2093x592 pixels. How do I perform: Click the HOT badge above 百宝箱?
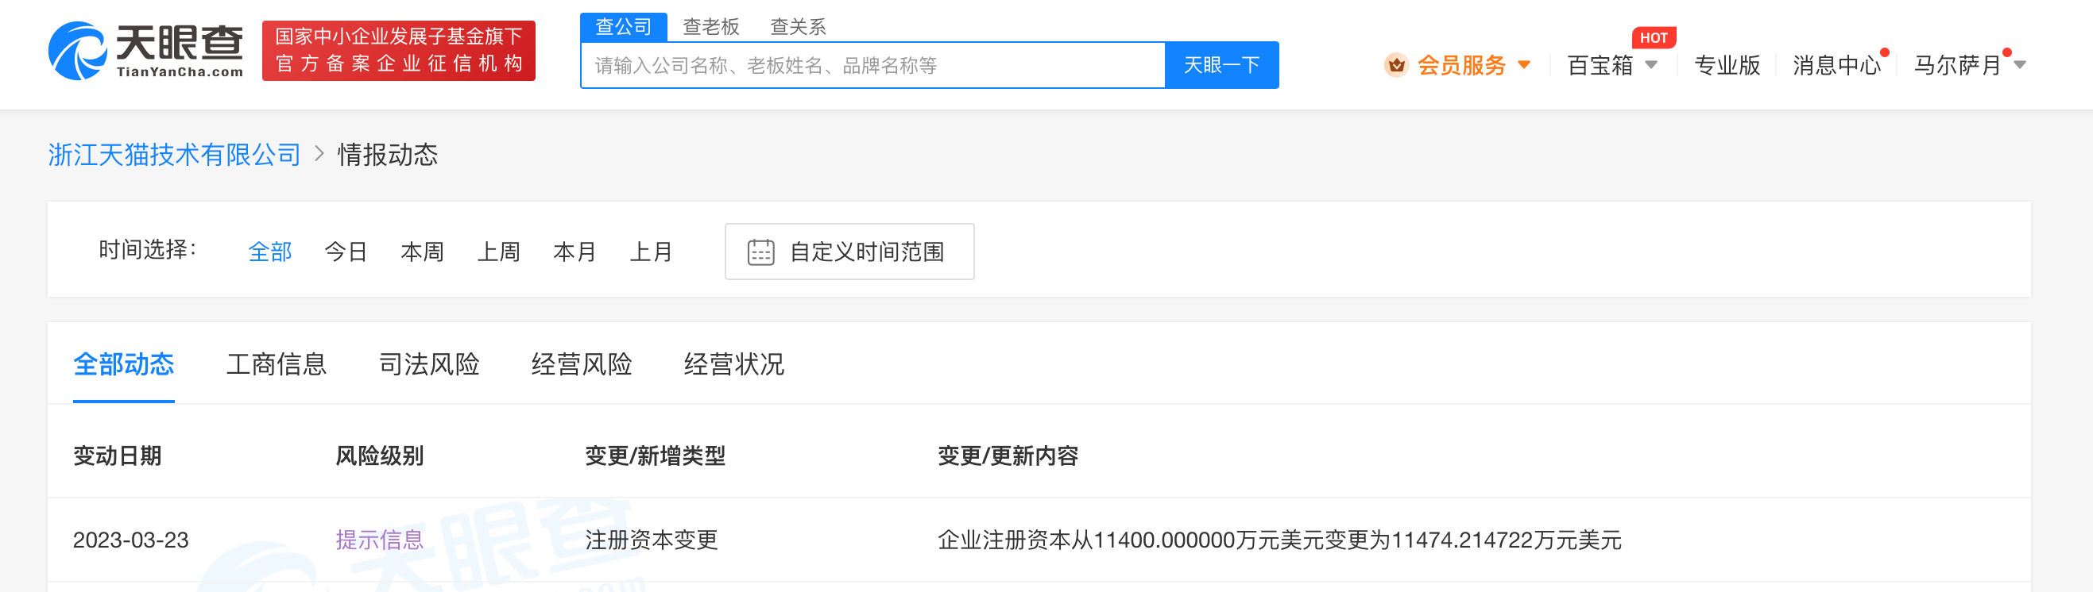1654,37
